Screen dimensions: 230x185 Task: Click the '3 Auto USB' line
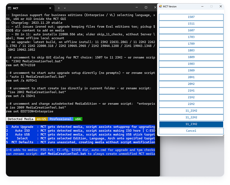pos(80,134)
